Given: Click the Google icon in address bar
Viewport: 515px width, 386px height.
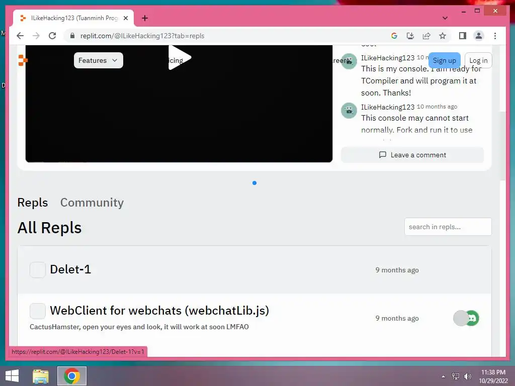Looking at the screenshot, I should (394, 36).
